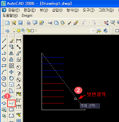Start an Arc Length dimension
119x122 pixels.
pos(19,53)
